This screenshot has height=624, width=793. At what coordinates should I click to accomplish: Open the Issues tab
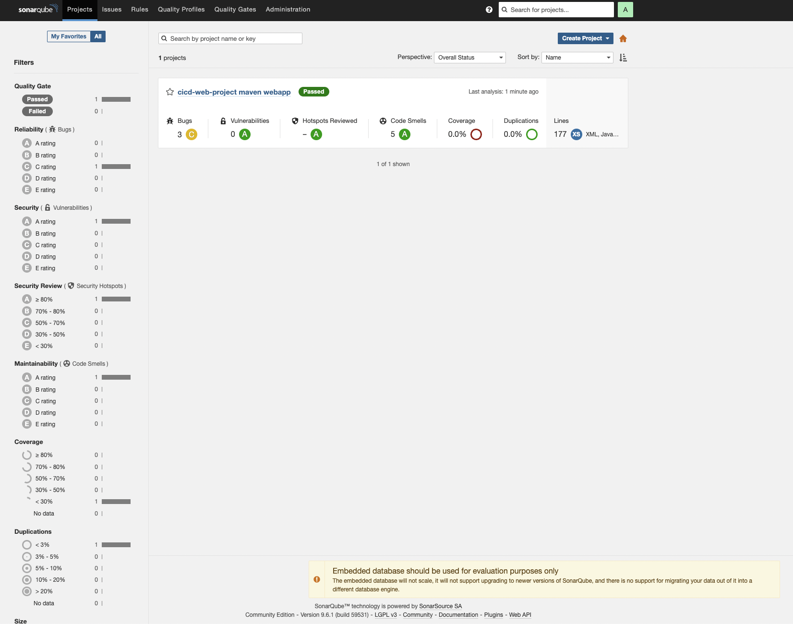[112, 10]
